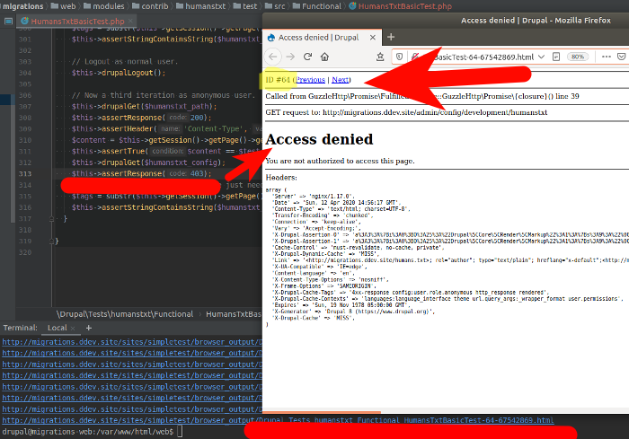
Task: Switch to the Local terminal tab
Action: [x=57, y=329]
